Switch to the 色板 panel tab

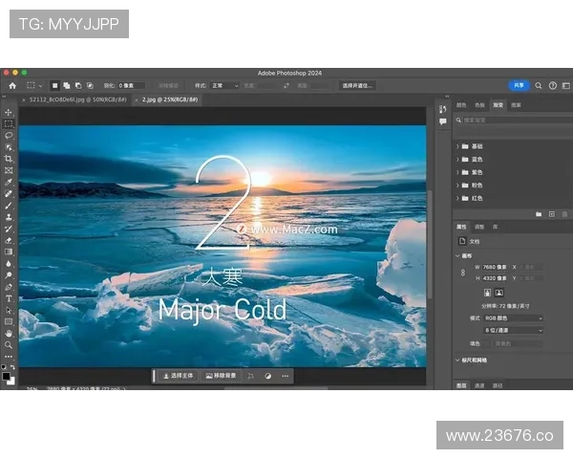[x=479, y=104]
